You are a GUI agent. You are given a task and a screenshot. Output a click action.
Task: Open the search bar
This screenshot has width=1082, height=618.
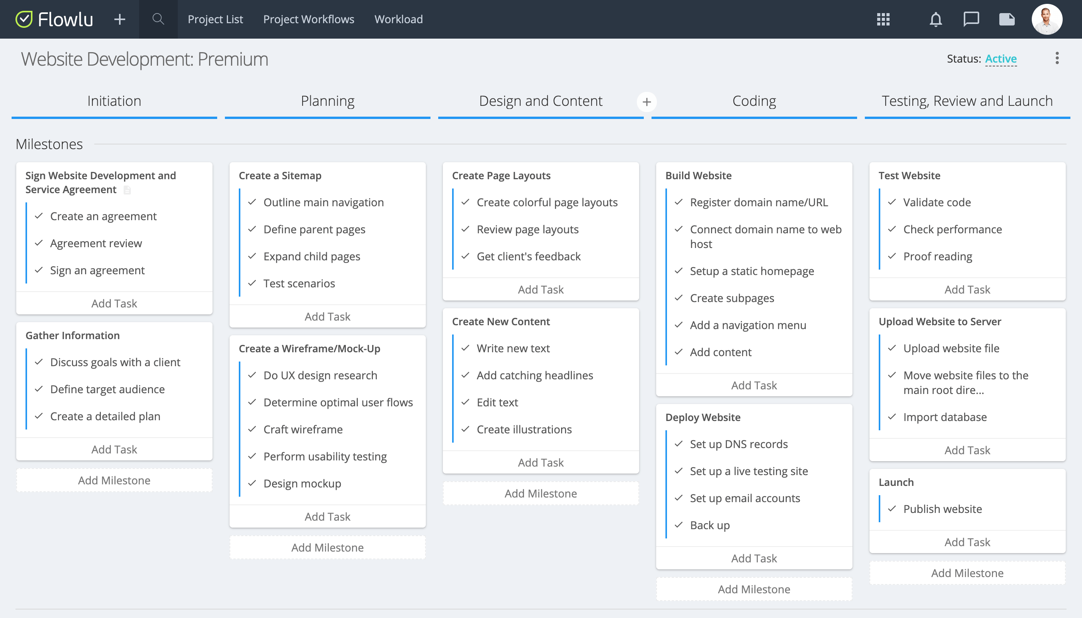[158, 19]
